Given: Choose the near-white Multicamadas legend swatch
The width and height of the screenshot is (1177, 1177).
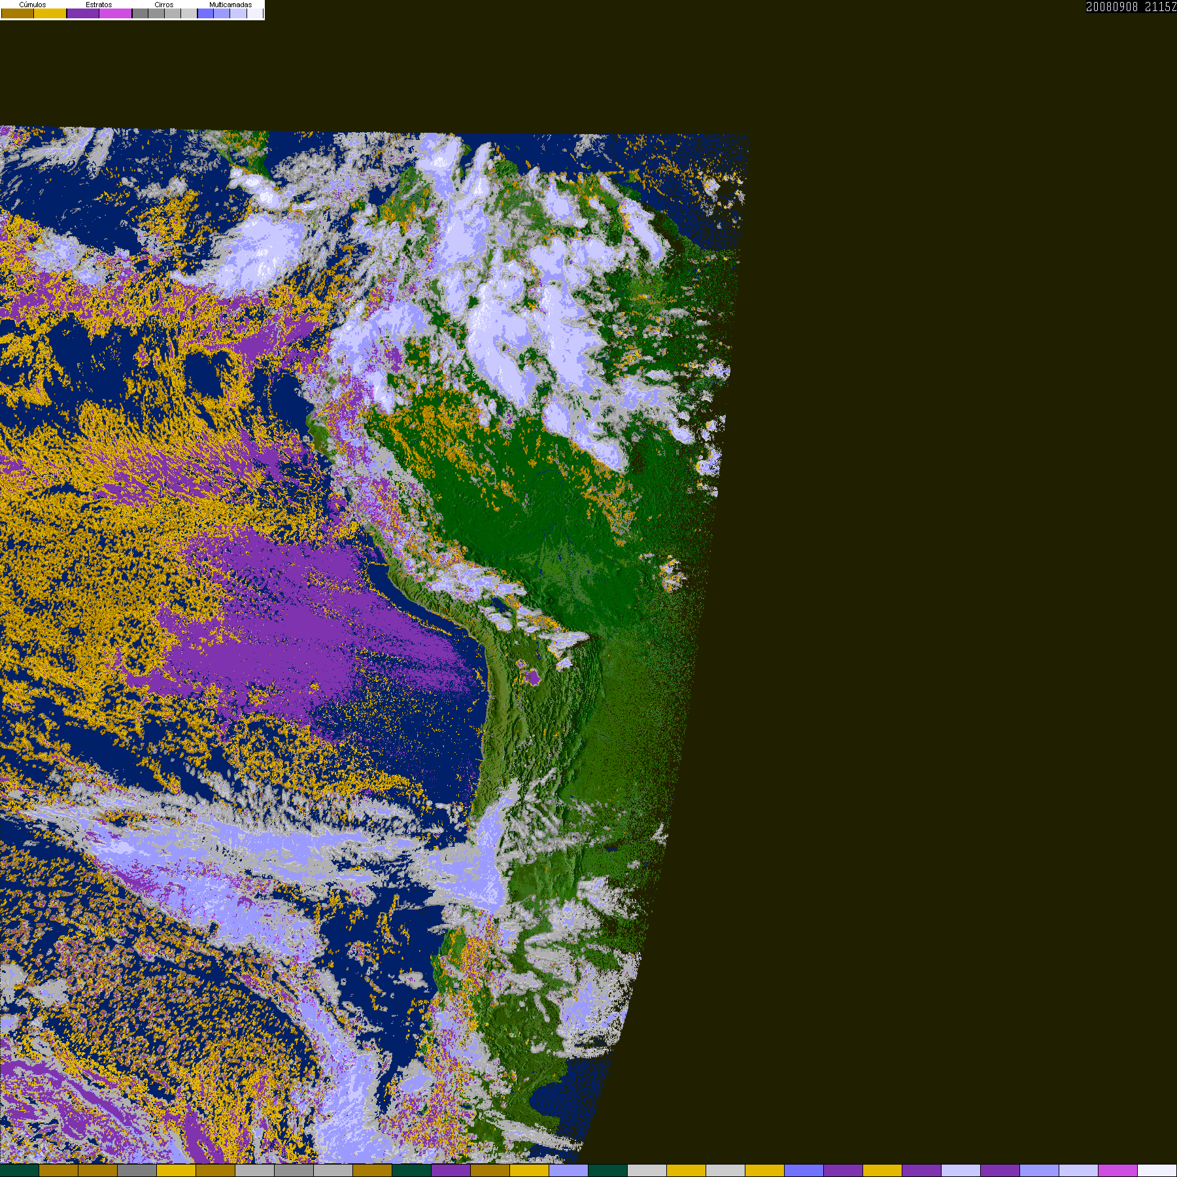Looking at the screenshot, I should [254, 14].
